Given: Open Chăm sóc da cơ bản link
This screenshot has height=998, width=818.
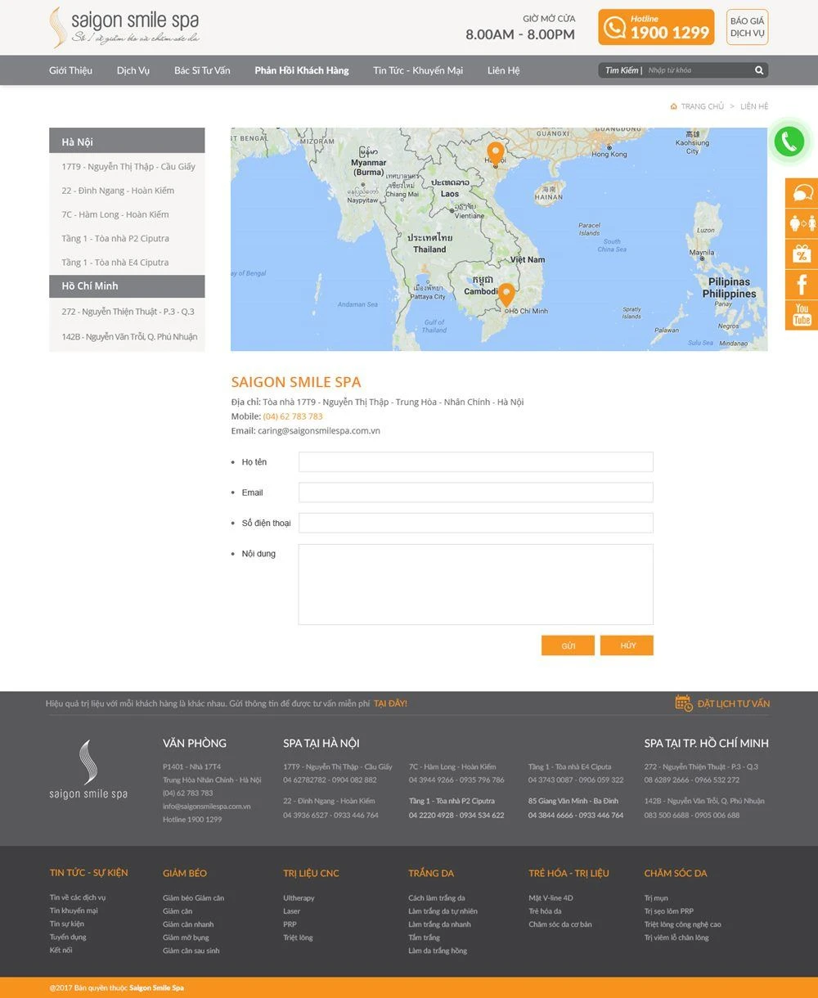Looking at the screenshot, I should coord(560,924).
